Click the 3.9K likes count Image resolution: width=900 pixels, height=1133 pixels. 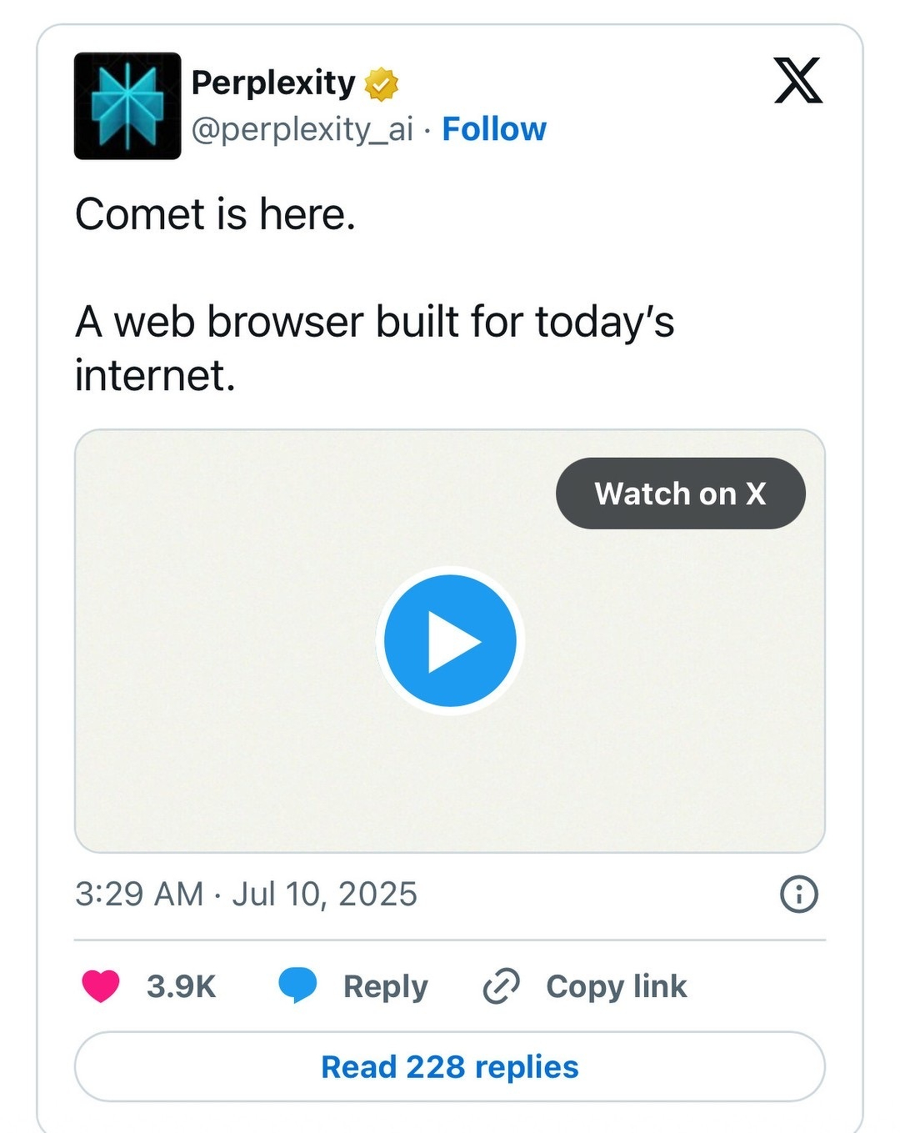point(181,986)
